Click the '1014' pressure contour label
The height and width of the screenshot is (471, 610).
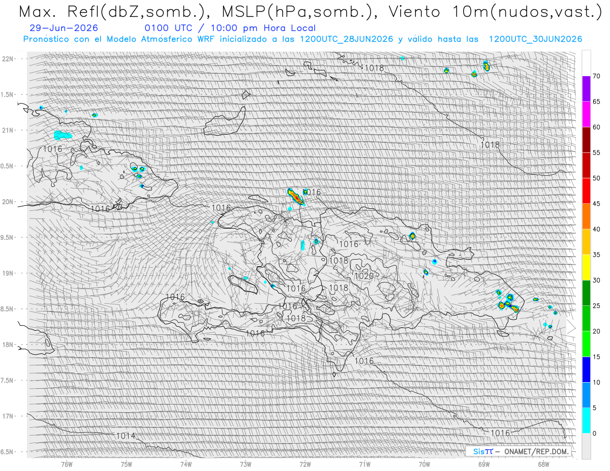pos(126,436)
